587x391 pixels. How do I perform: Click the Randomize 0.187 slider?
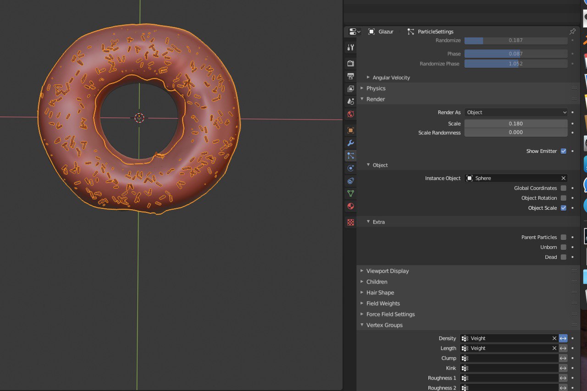516,40
